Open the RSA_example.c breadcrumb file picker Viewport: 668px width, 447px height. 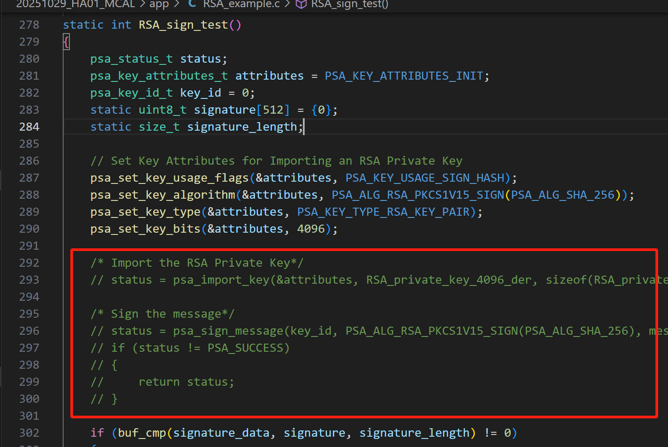point(241,4)
